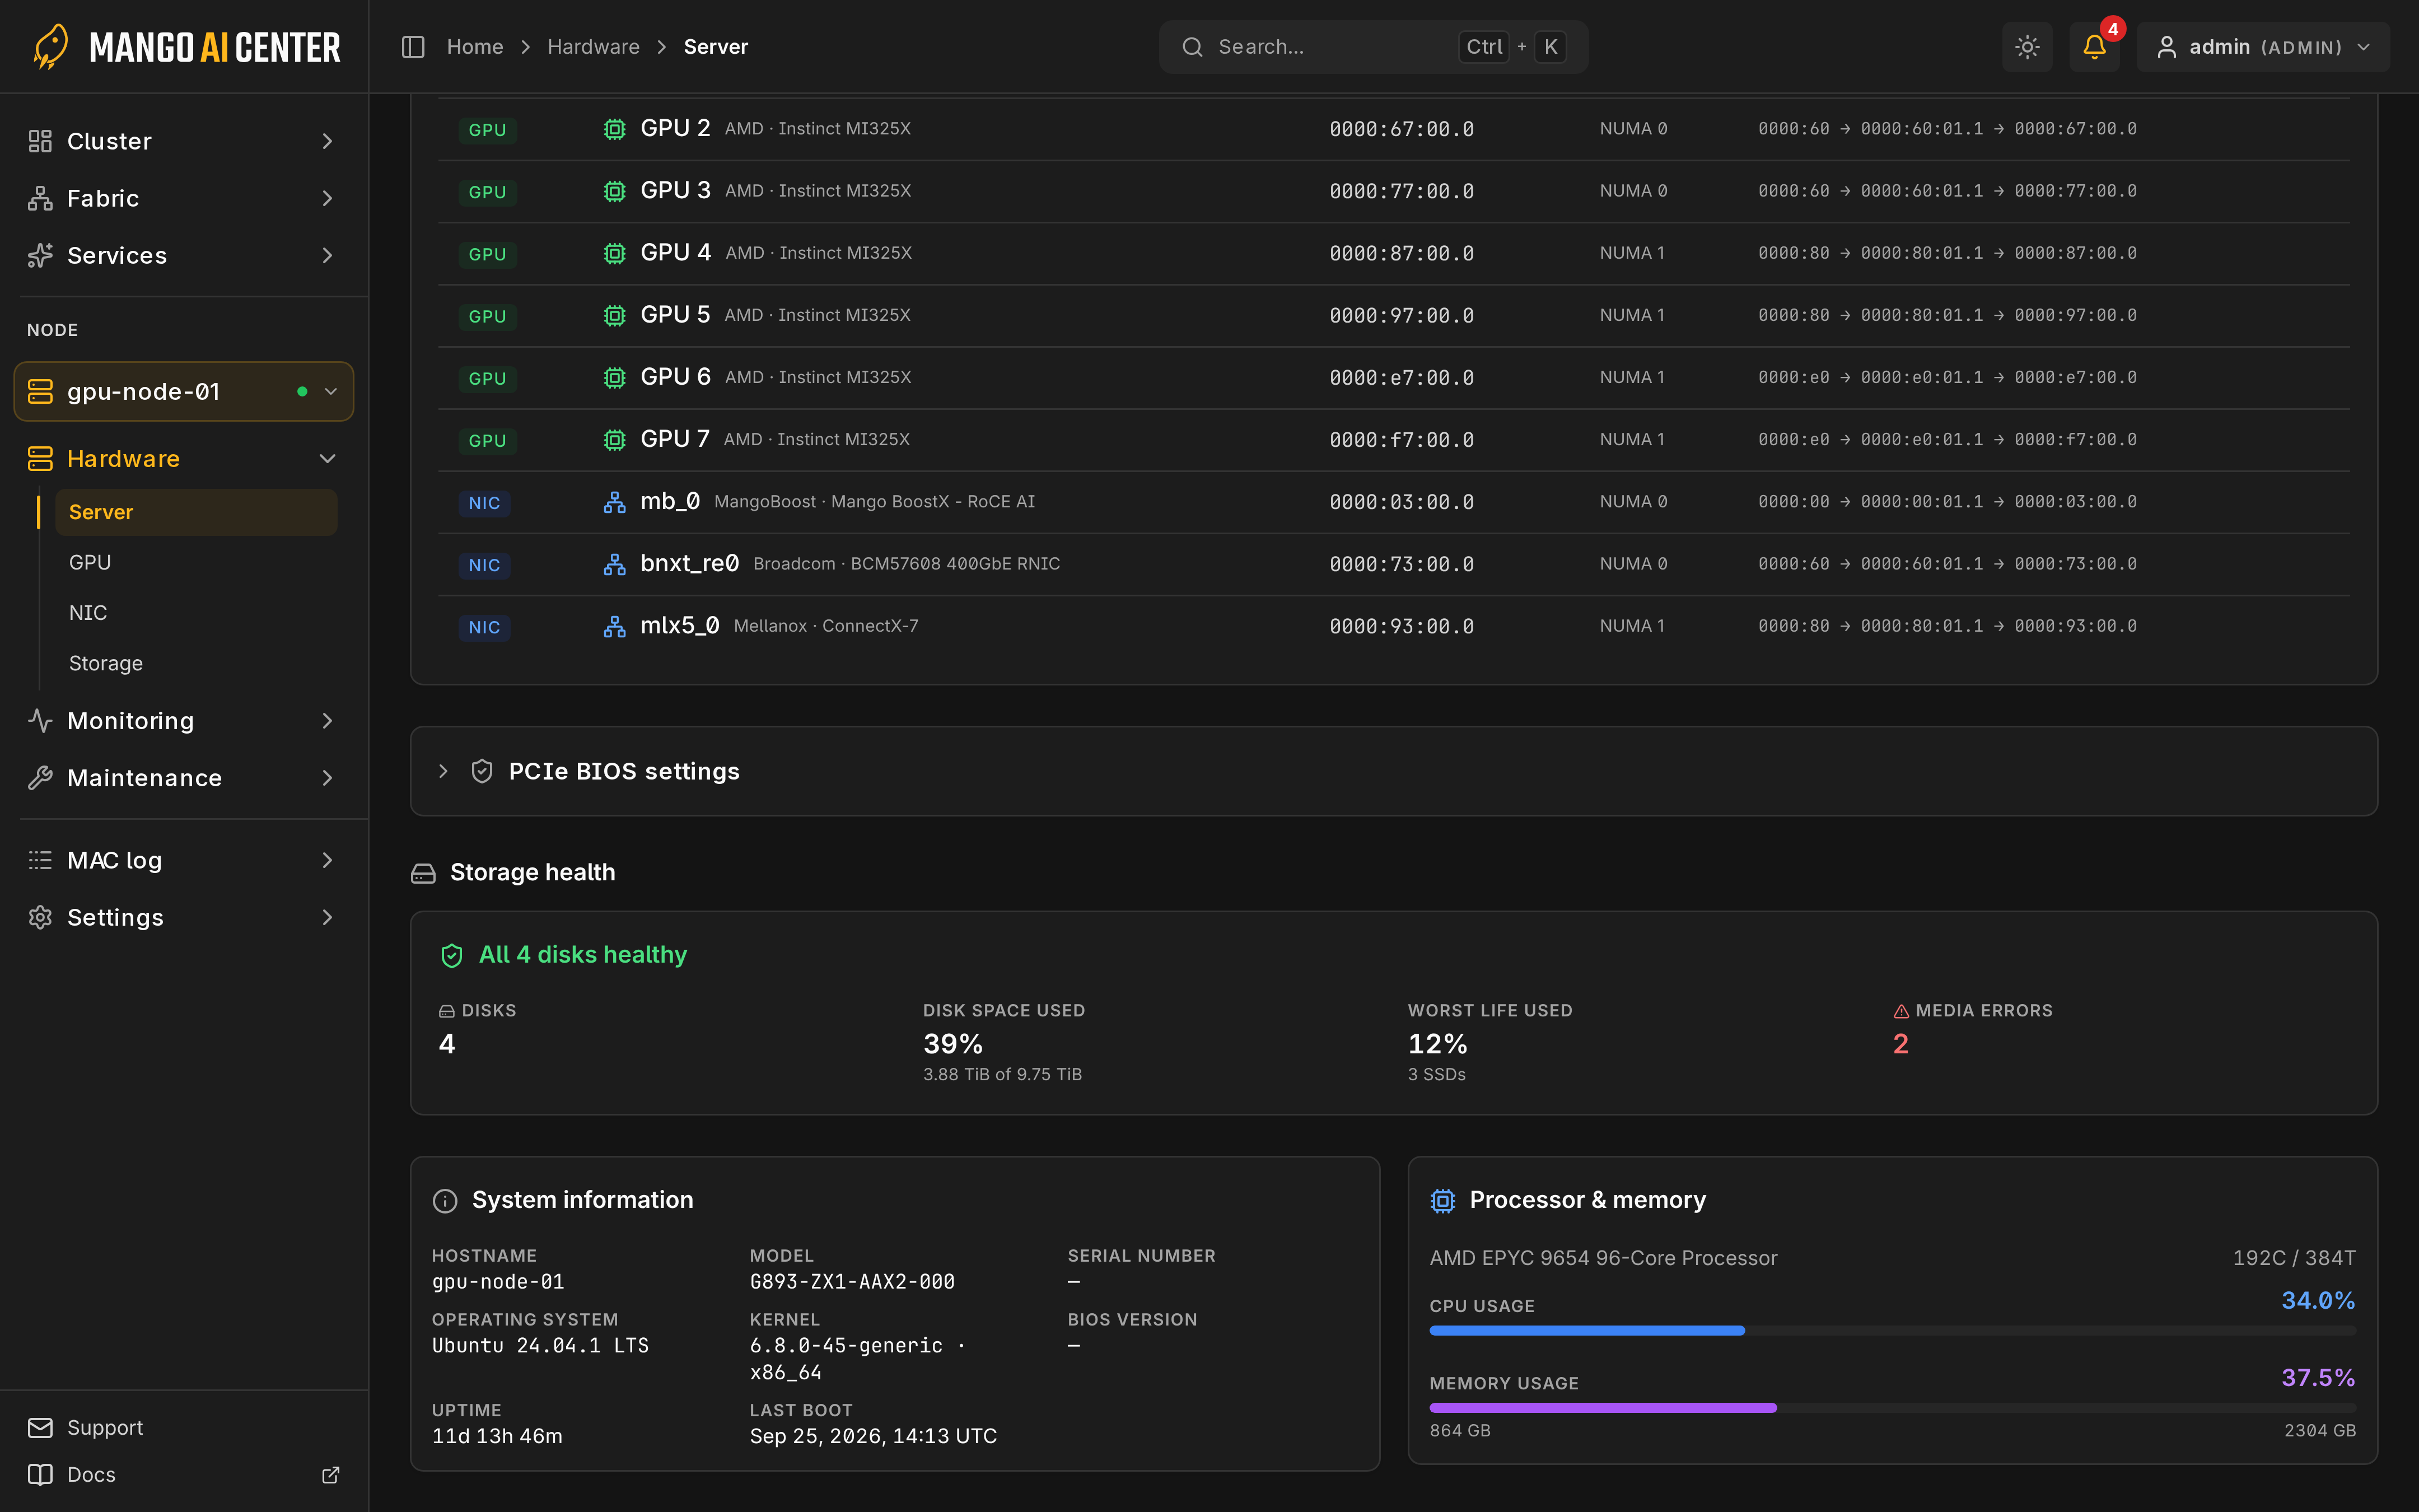The image size is (2419, 1512).
Task: Click the AMD EPYC 9654 processor name
Action: pyautogui.click(x=1603, y=1258)
